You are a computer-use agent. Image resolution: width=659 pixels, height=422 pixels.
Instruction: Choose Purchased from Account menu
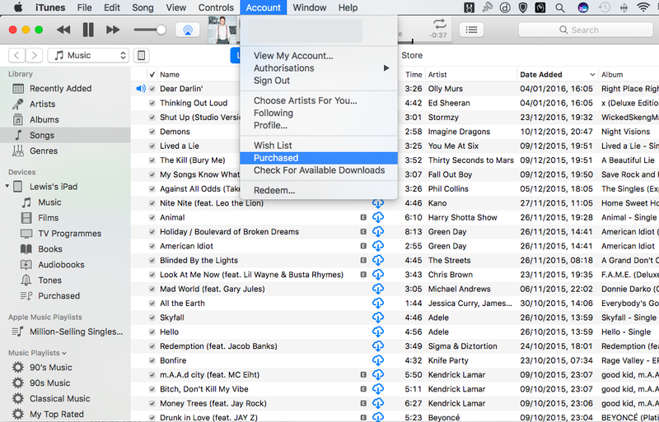pyautogui.click(x=319, y=158)
